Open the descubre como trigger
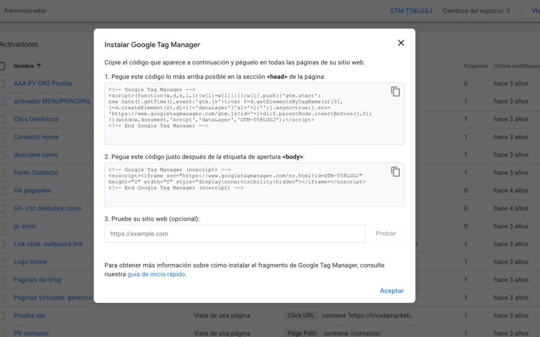Viewport: 540px width, 337px height. tap(36, 155)
